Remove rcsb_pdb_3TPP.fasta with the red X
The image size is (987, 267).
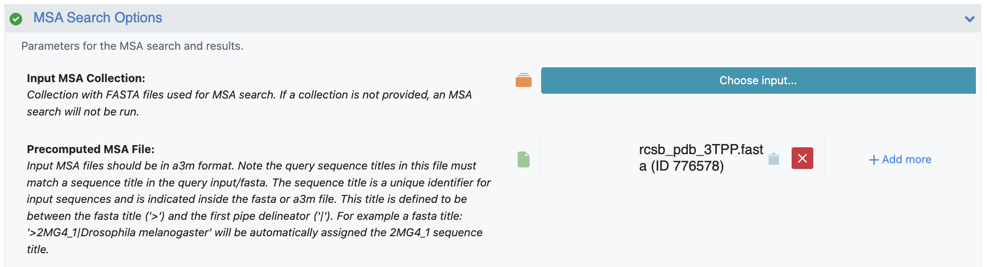pyautogui.click(x=802, y=158)
